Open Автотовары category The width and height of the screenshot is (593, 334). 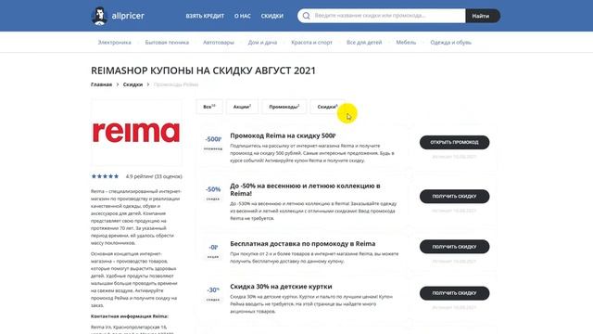tap(219, 43)
